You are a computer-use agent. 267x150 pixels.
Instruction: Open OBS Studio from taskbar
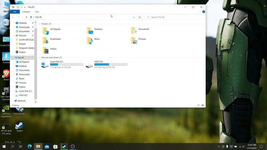[73, 146]
